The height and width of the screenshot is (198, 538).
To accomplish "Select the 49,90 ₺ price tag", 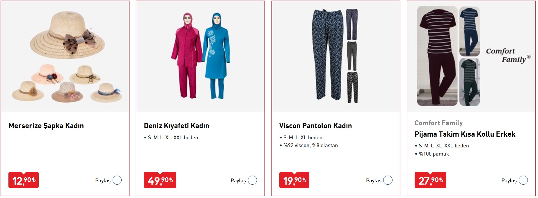I will click(x=160, y=180).
